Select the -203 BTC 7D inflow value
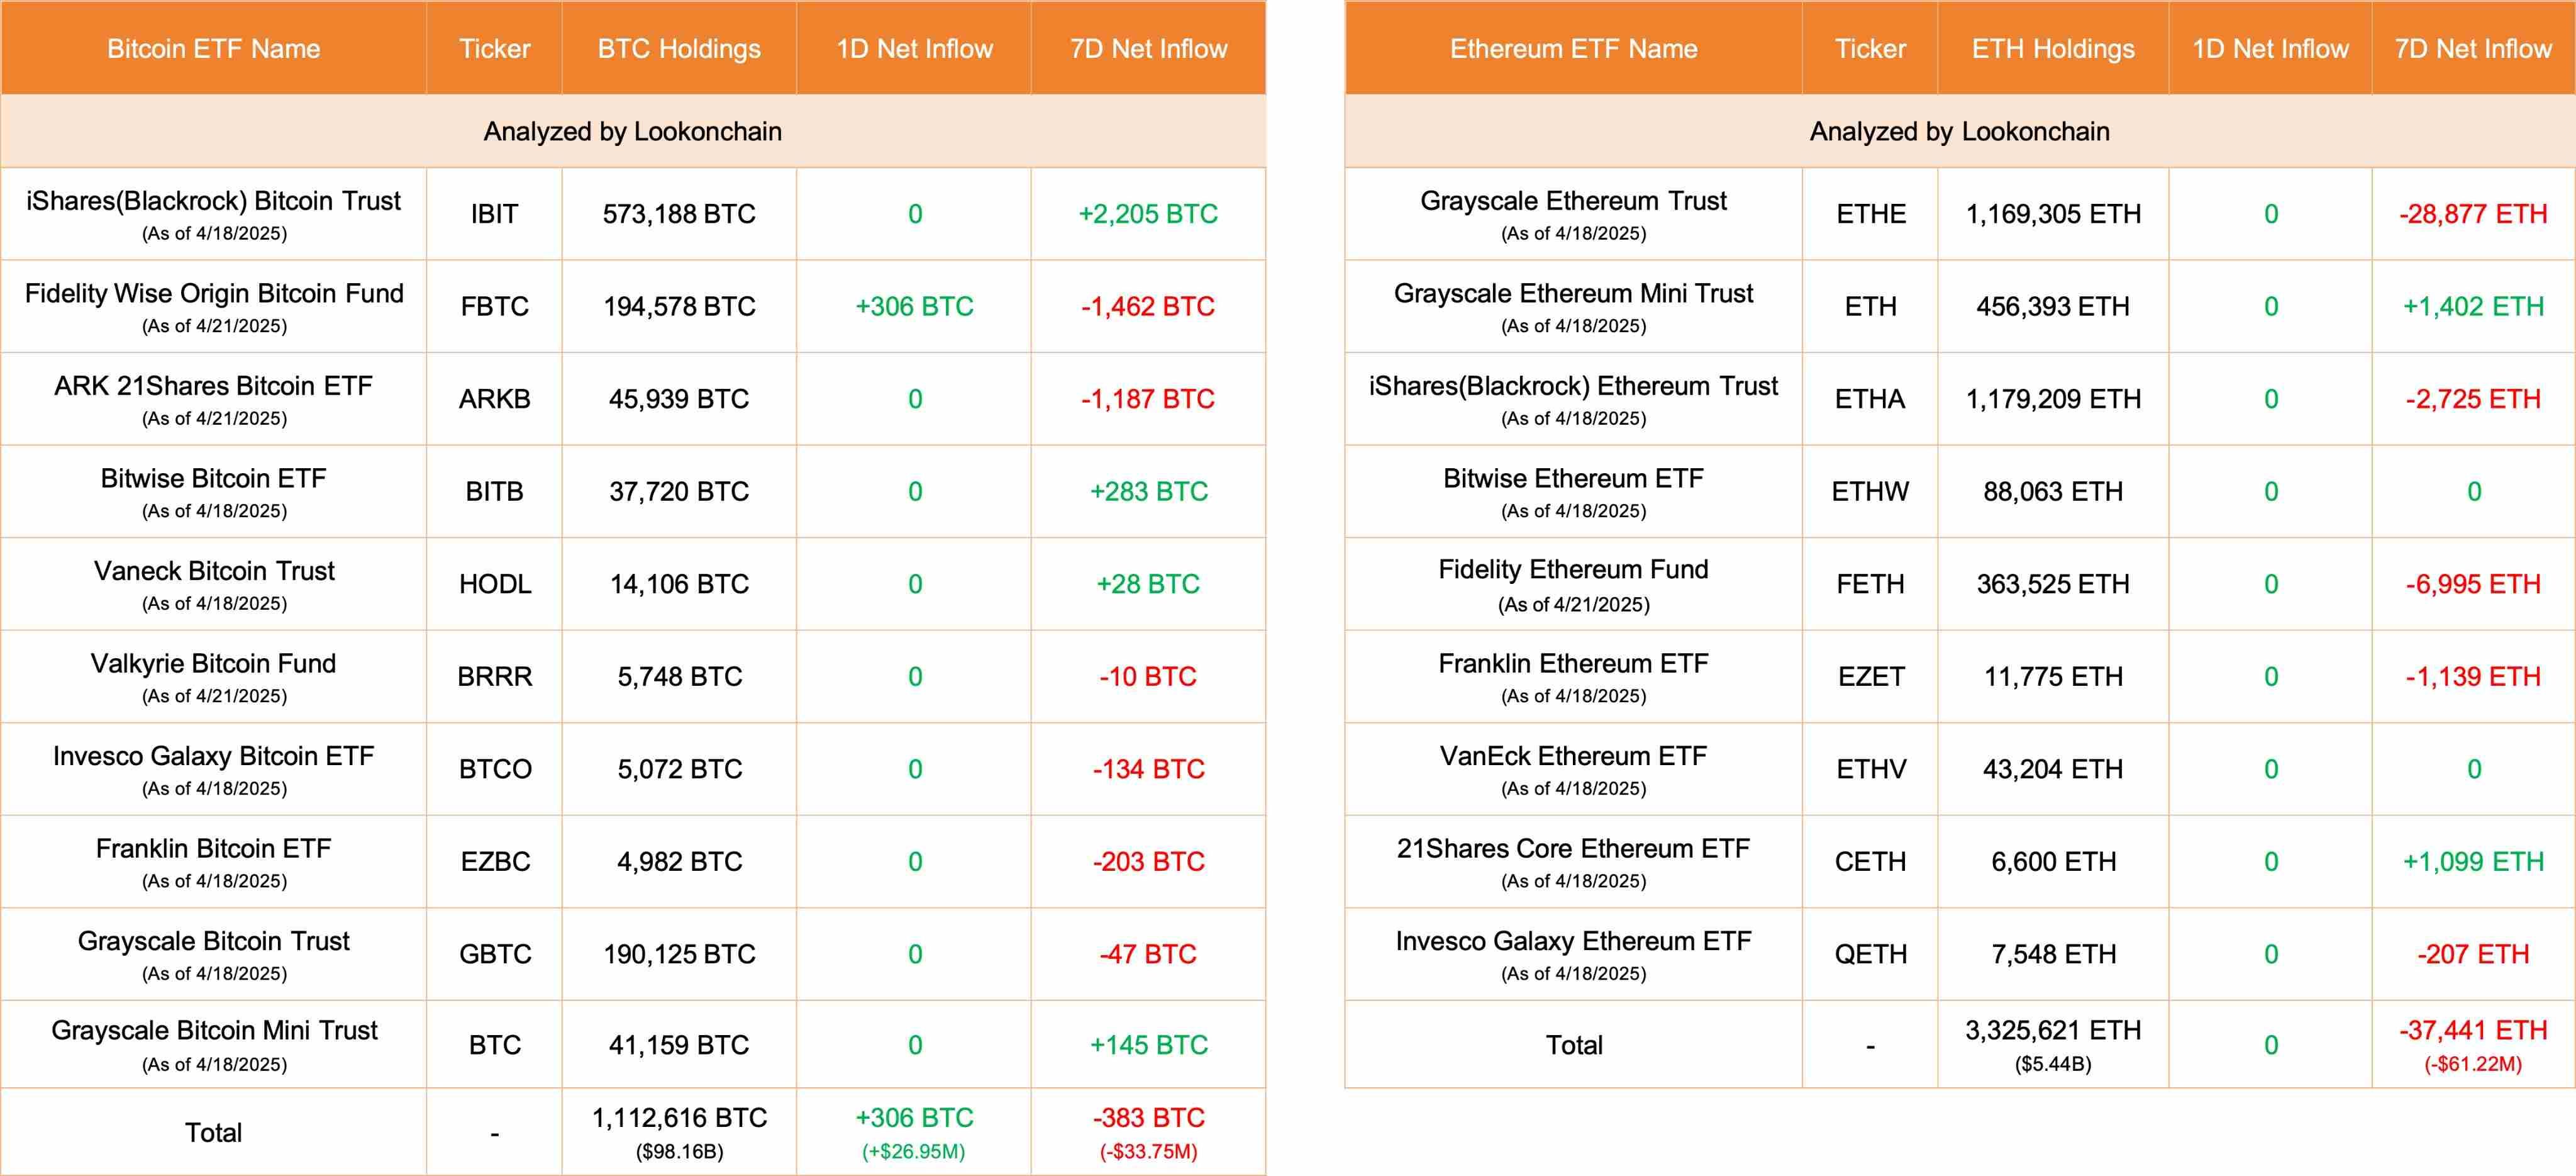 pos(1148,862)
